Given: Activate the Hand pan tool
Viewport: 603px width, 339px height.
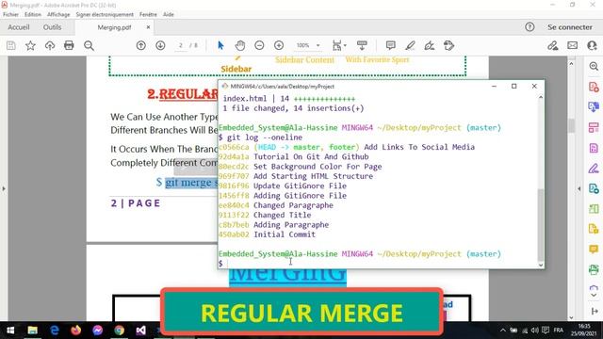Looking at the screenshot, I should pyautogui.click(x=240, y=46).
